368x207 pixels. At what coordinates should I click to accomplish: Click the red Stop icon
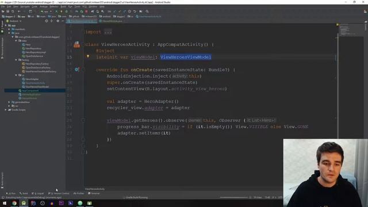tap(86, 11)
